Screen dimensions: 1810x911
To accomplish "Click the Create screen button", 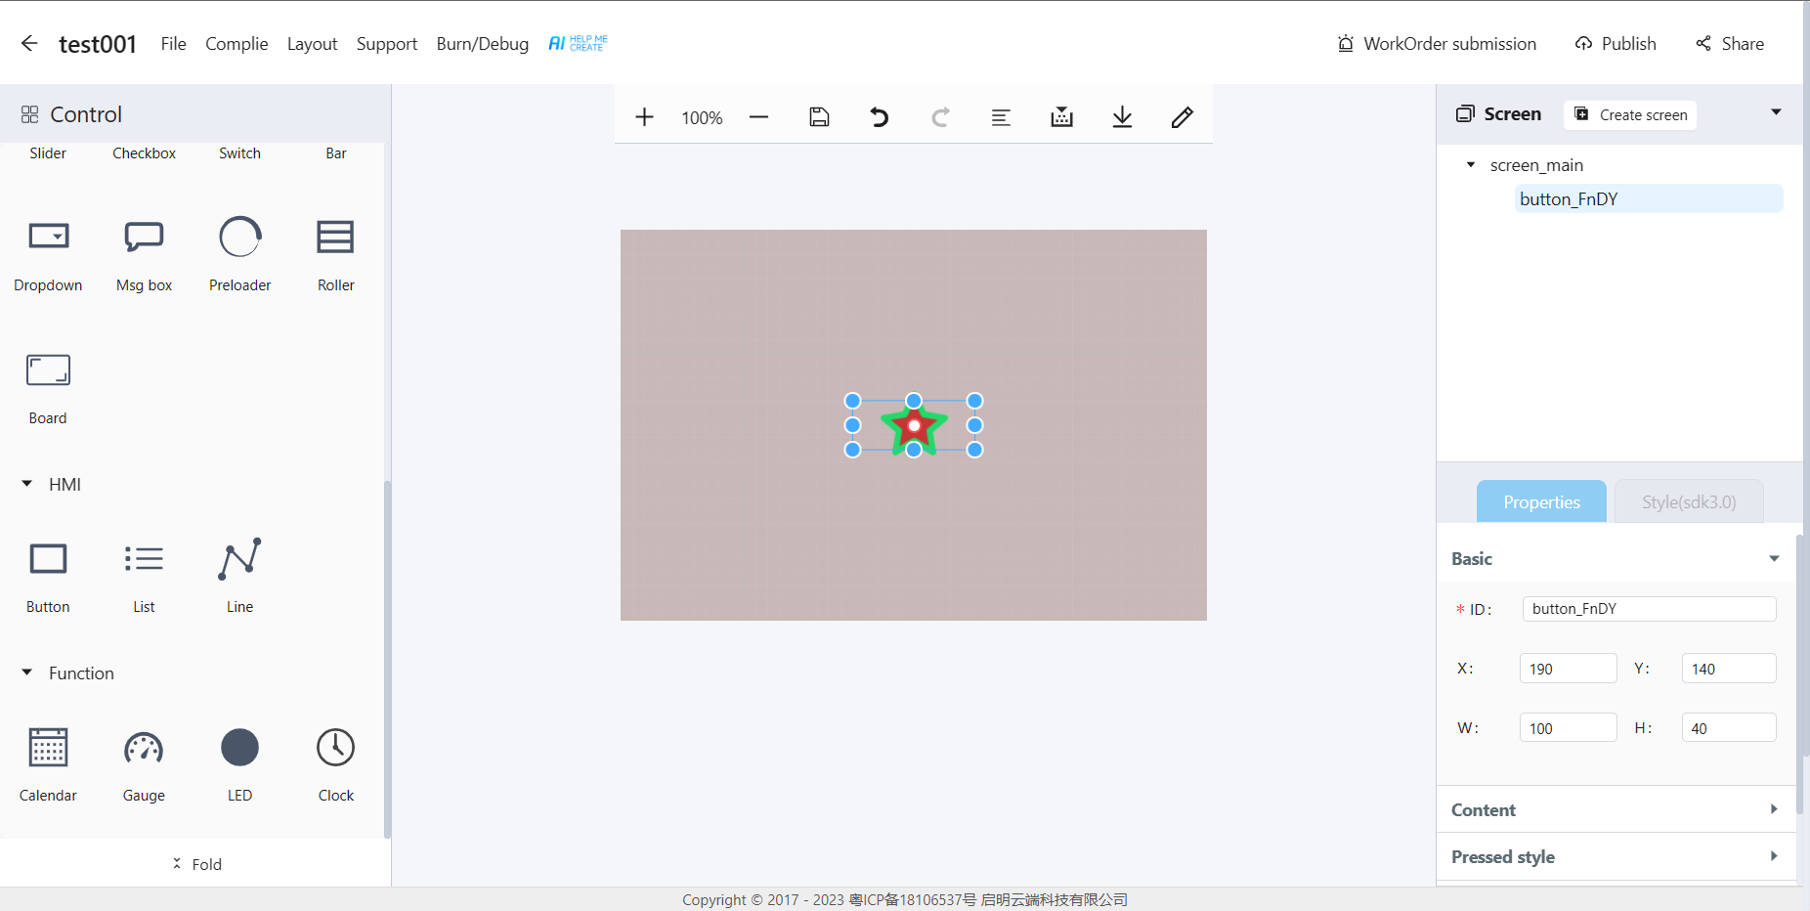I will coord(1630,114).
